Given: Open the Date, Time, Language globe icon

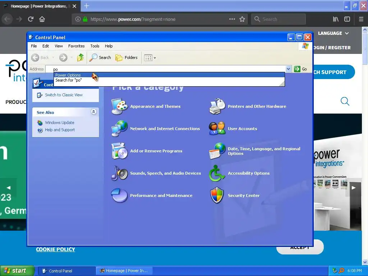Looking at the screenshot, I should pyautogui.click(x=217, y=151).
